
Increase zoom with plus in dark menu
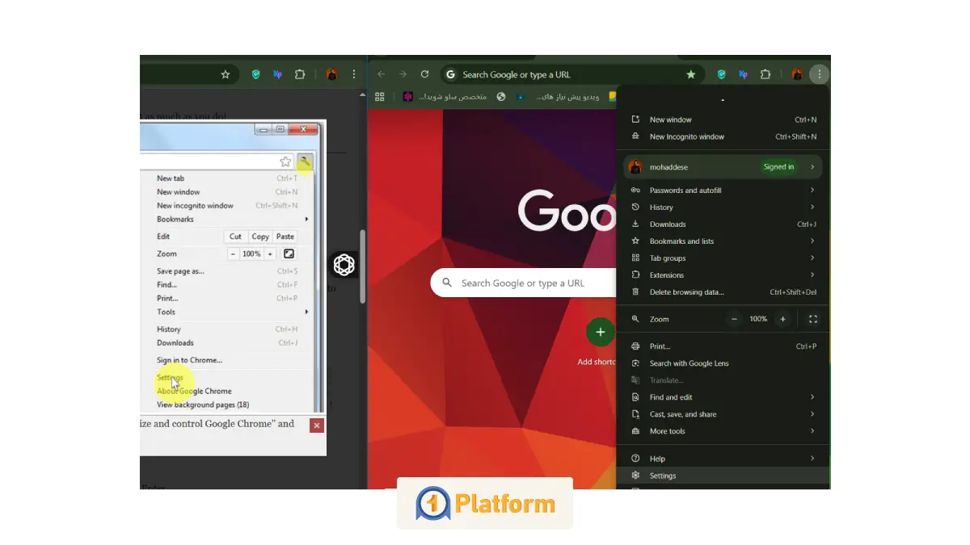pyautogui.click(x=782, y=319)
